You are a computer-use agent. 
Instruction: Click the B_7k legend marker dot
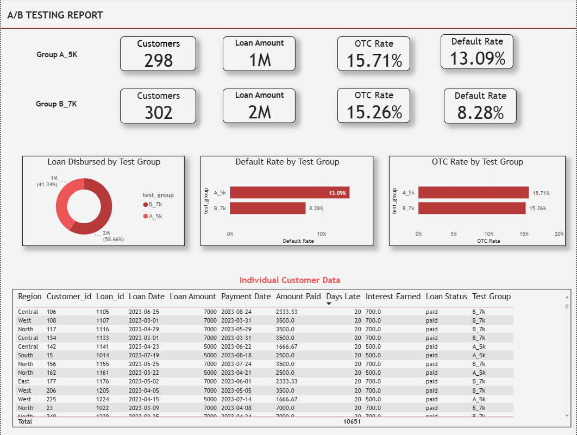coord(145,205)
